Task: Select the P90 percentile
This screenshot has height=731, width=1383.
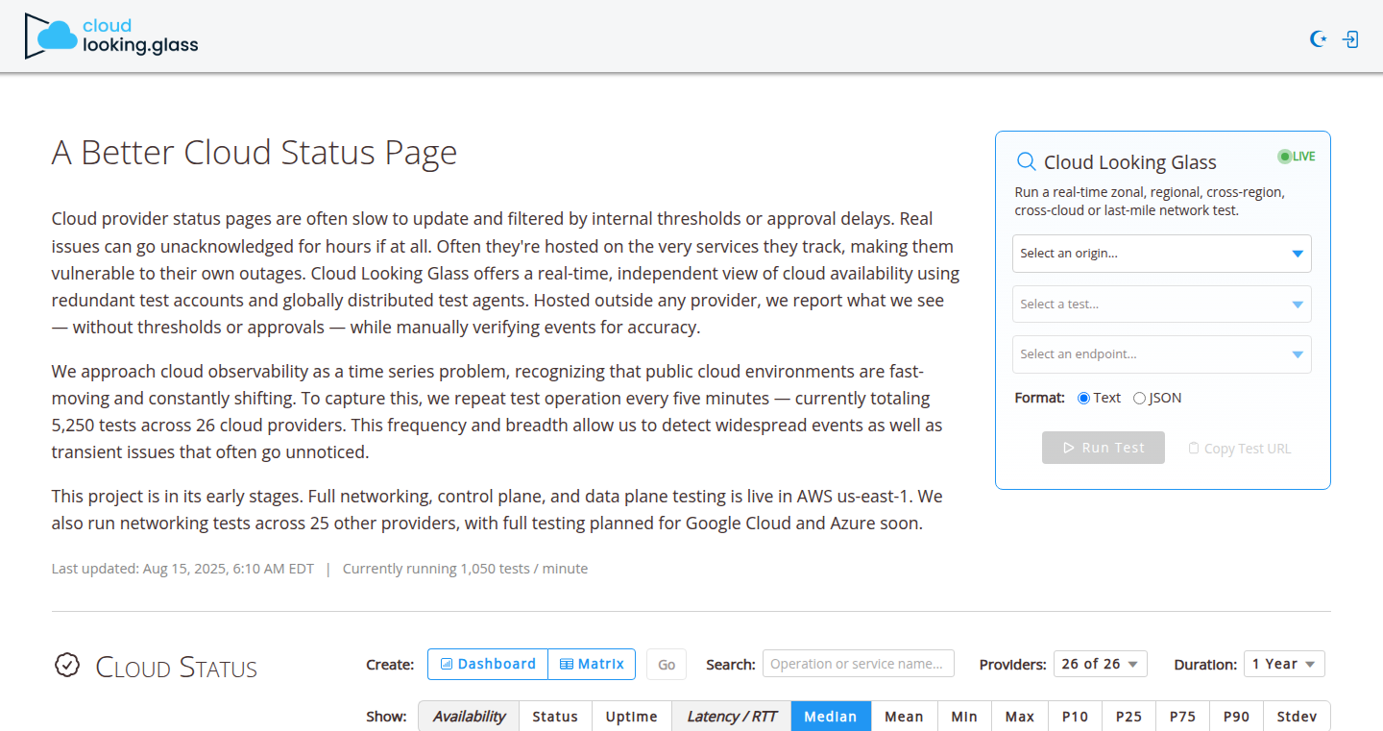Action: (x=1237, y=717)
